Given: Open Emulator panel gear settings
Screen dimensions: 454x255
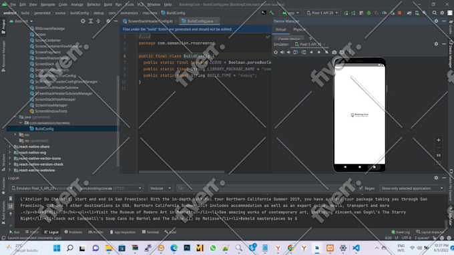Looking at the screenshot, I should [436, 44].
